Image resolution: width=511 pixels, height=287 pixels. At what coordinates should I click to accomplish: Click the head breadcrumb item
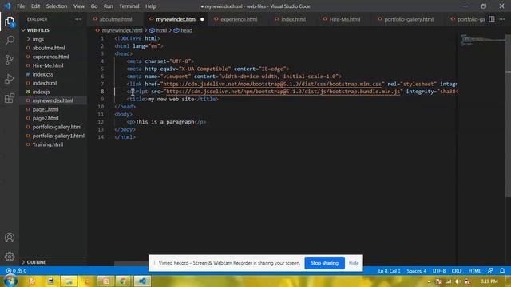click(183, 30)
